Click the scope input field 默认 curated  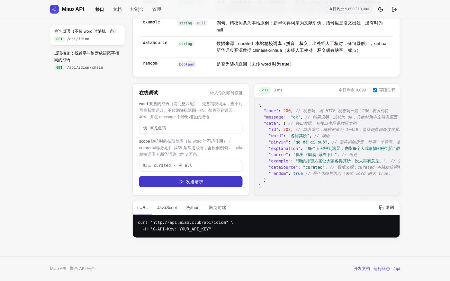tap(191, 165)
